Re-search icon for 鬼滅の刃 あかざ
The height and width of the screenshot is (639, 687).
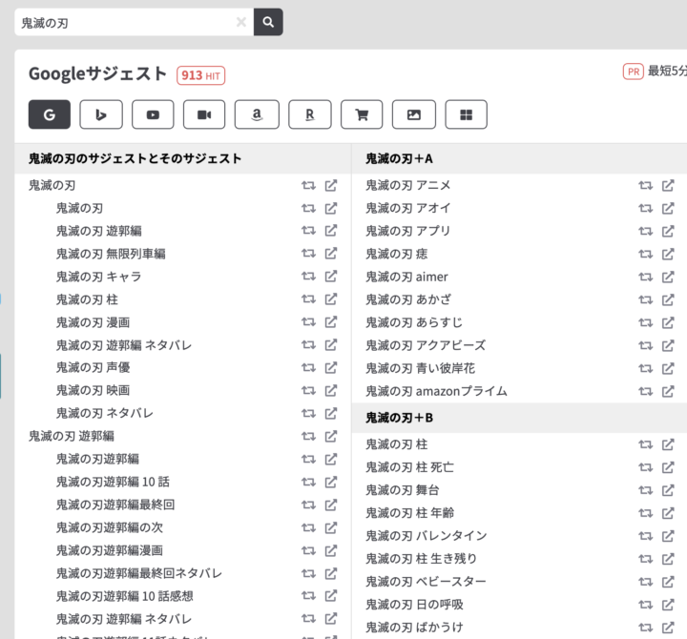pyautogui.click(x=645, y=299)
